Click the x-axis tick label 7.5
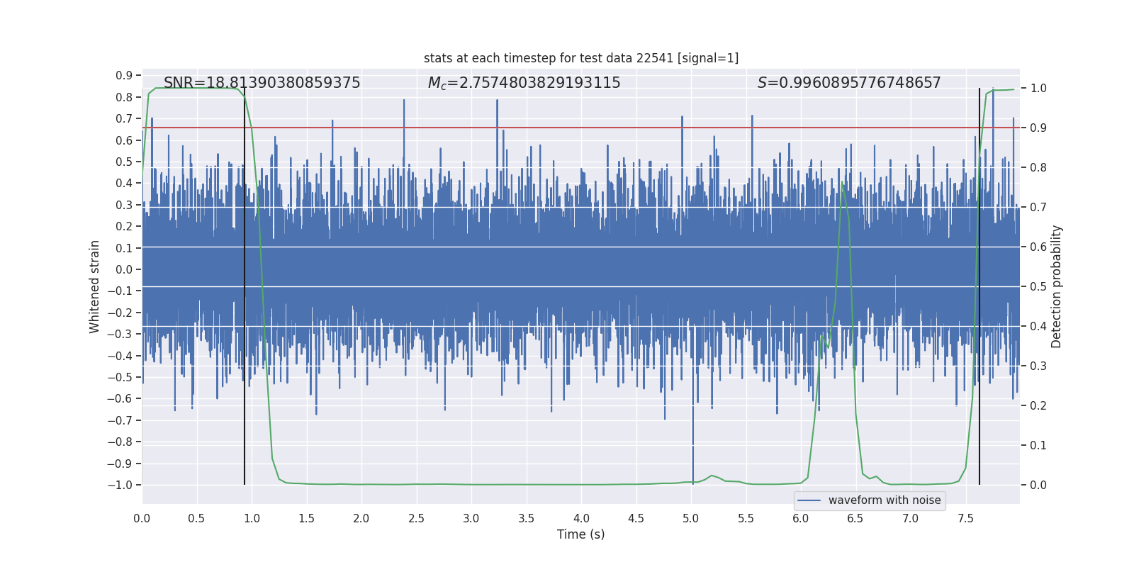The width and height of the screenshot is (1134, 567). pos(965,518)
